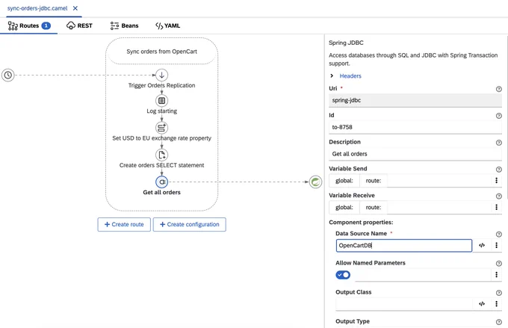Open Variable Send options menu
Image resolution: width=508 pixels, height=328 pixels.
coord(496,181)
